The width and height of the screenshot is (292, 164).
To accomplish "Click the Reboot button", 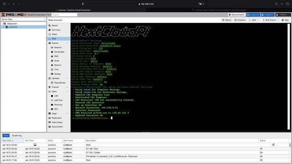I will click(x=227, y=20).
